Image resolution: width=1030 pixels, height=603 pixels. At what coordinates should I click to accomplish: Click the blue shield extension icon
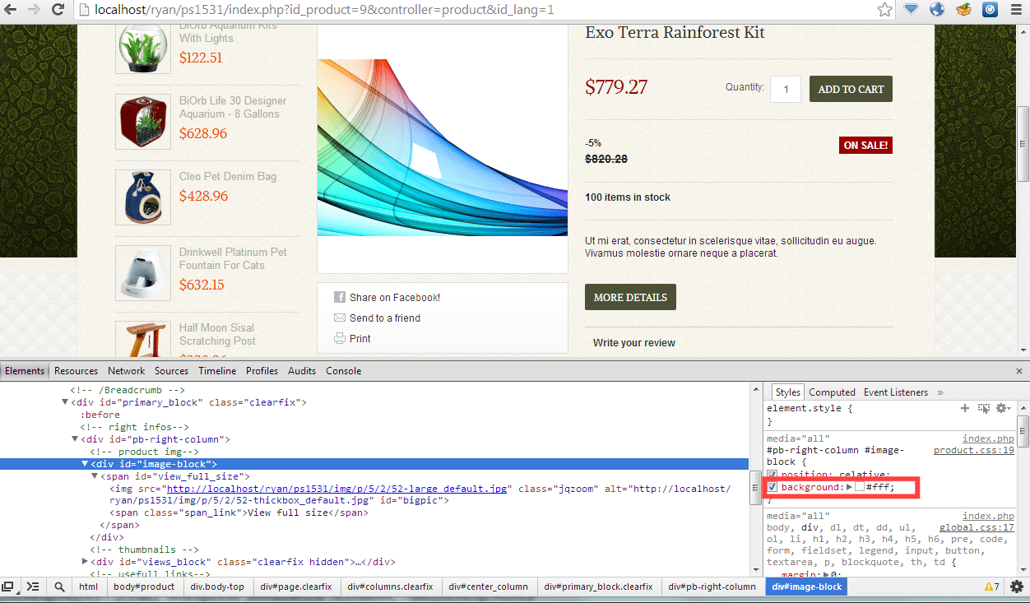click(912, 10)
